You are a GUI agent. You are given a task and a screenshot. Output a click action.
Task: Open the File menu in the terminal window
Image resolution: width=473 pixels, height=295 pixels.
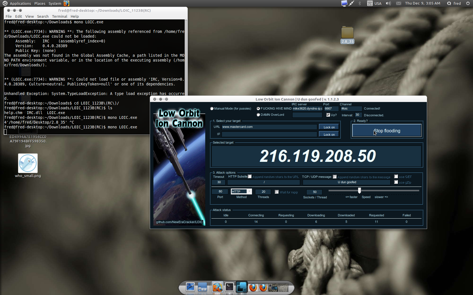[9, 16]
